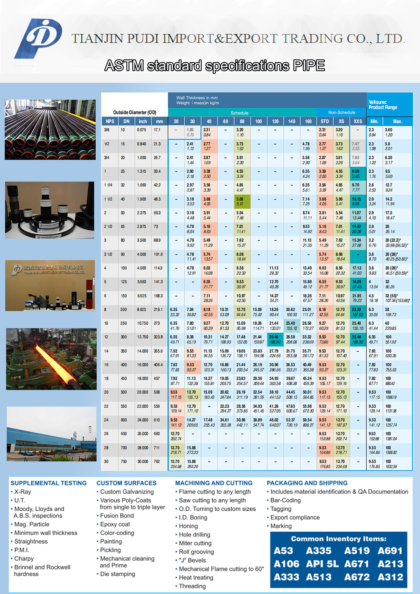Click the API 5L inventory item

coord(322,564)
